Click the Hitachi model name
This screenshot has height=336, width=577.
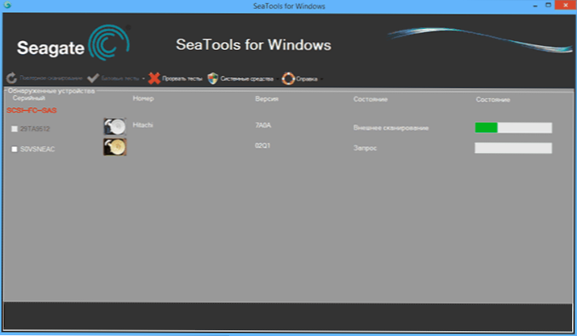pyautogui.click(x=143, y=125)
